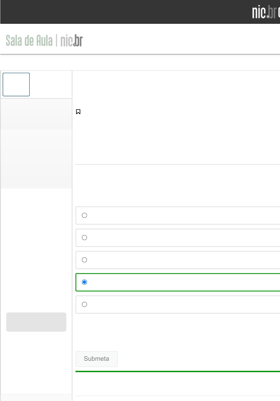Click the green 'Sala de Aula' logo text
This screenshot has width=280, height=401.
click(29, 41)
